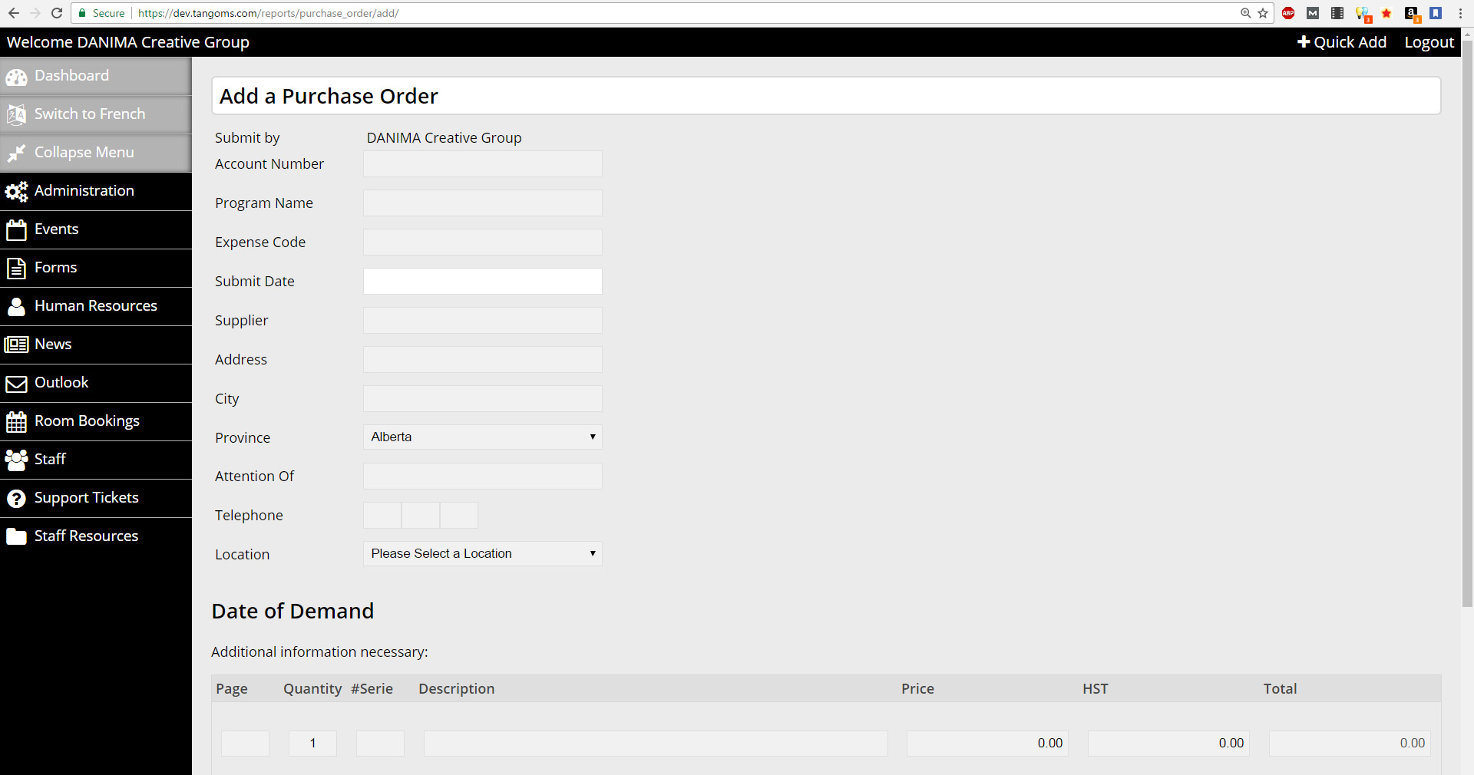Click the Attention Of input field

tap(483, 476)
